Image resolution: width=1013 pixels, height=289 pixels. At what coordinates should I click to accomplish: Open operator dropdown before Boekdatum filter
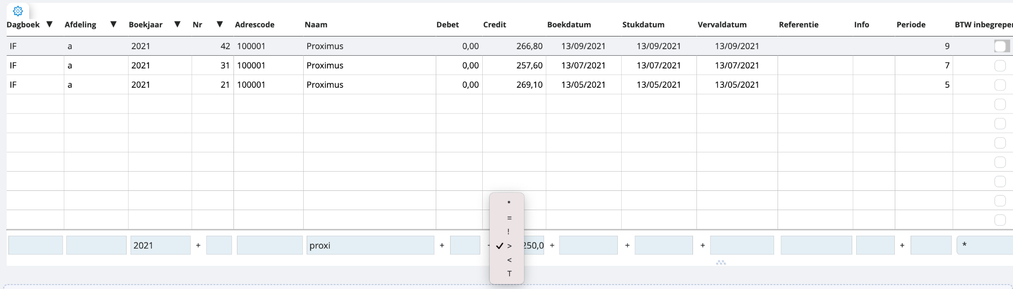click(552, 245)
